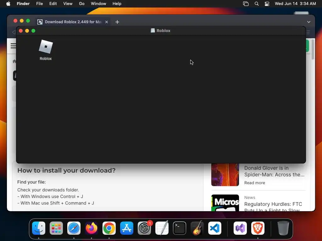322x241 pixels.
Task: Launch Visual Studio from the Dock
Action: click(x=240, y=228)
